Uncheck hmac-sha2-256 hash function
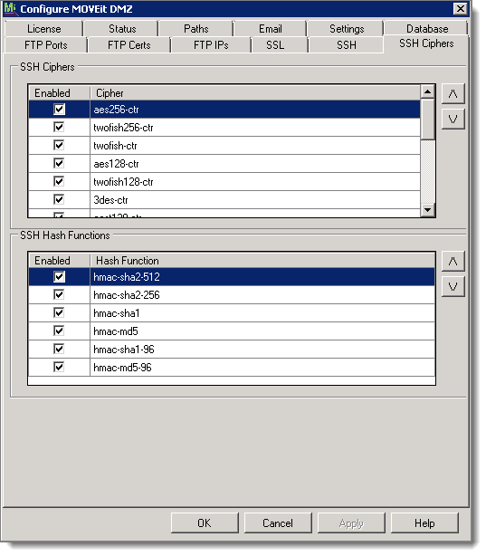Screen dimensions: 486x556 (x=59, y=294)
